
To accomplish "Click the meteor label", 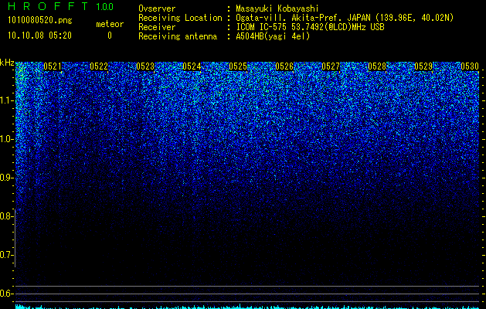I will coord(110,24).
